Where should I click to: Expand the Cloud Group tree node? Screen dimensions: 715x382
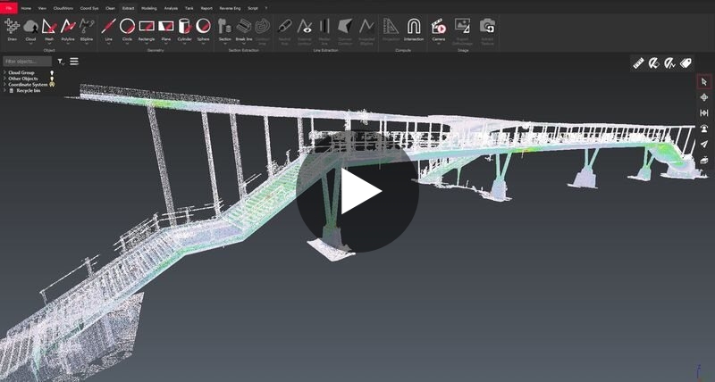[x=4, y=72]
